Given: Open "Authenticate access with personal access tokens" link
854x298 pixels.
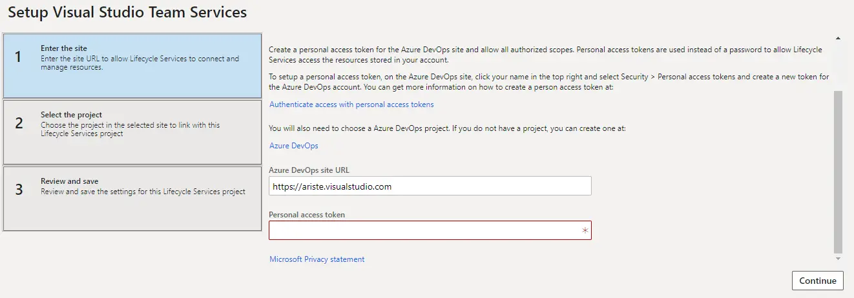Looking at the screenshot, I should (351, 104).
